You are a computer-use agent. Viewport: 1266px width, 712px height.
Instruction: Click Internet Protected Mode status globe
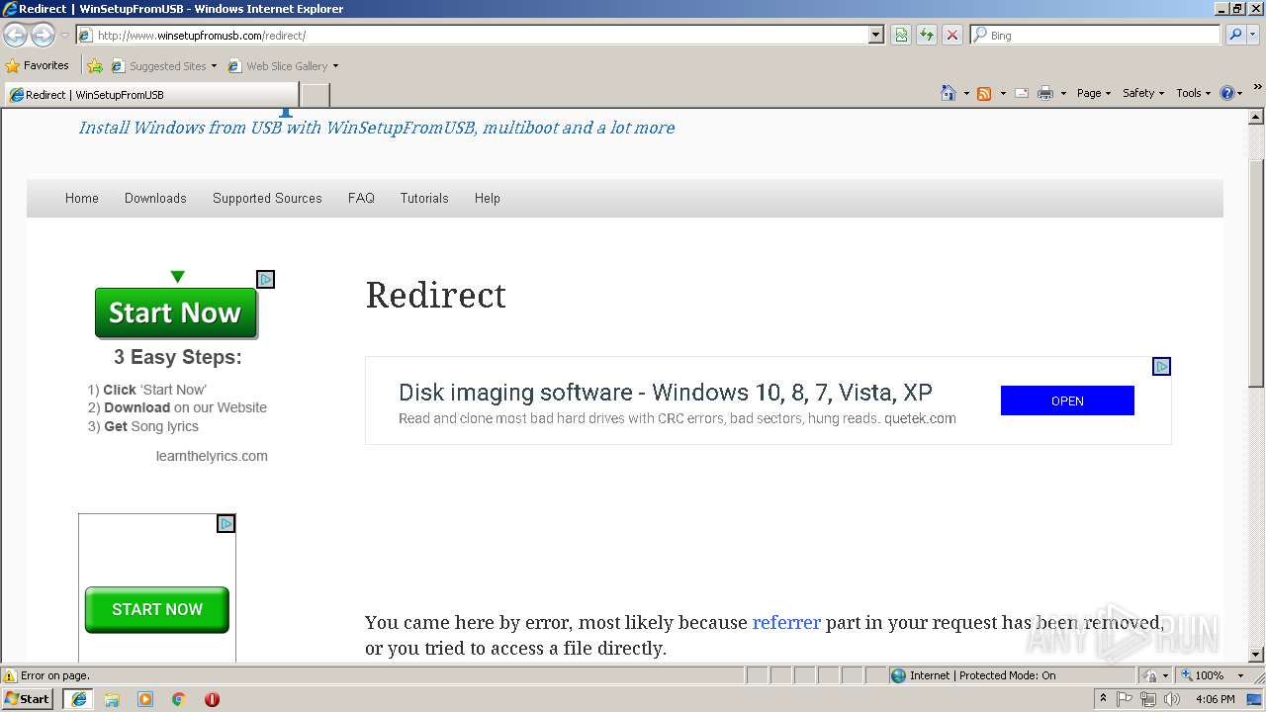[898, 675]
